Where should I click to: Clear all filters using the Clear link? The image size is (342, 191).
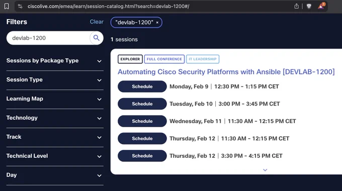97,22
